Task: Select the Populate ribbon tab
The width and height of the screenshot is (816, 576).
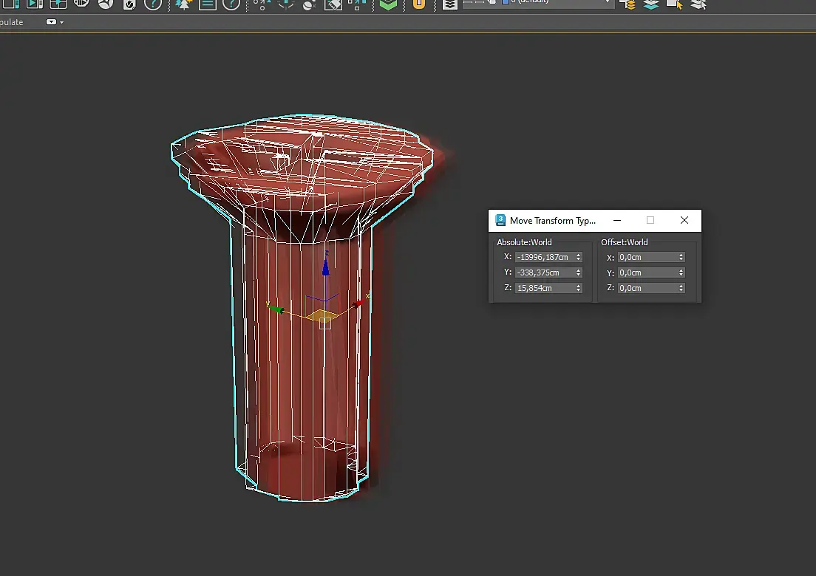Action: [11, 22]
